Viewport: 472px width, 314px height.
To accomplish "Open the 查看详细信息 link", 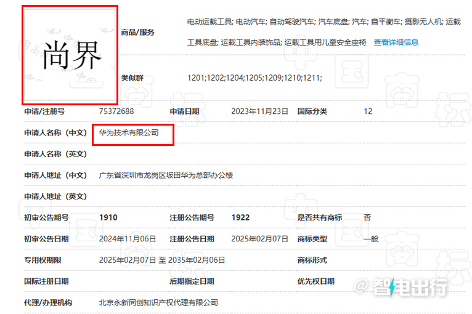I will click(396, 42).
